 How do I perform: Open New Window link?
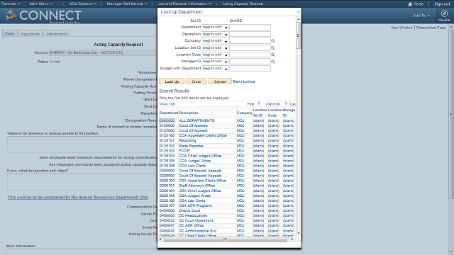[402, 28]
